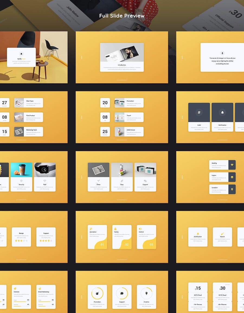
Task: Toggle the switch icon above Control
Action: tap(140, 229)
